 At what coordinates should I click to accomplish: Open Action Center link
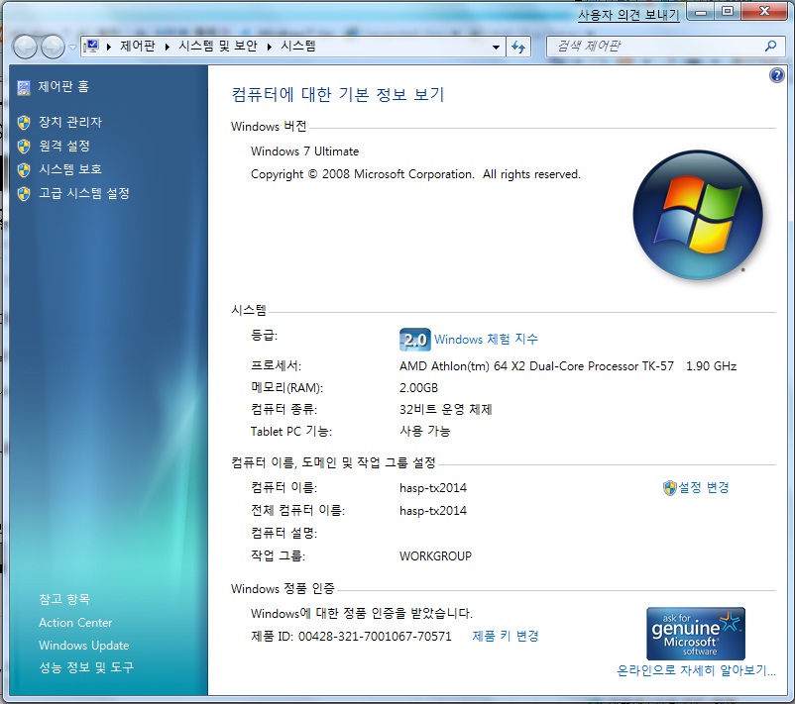pos(75,623)
